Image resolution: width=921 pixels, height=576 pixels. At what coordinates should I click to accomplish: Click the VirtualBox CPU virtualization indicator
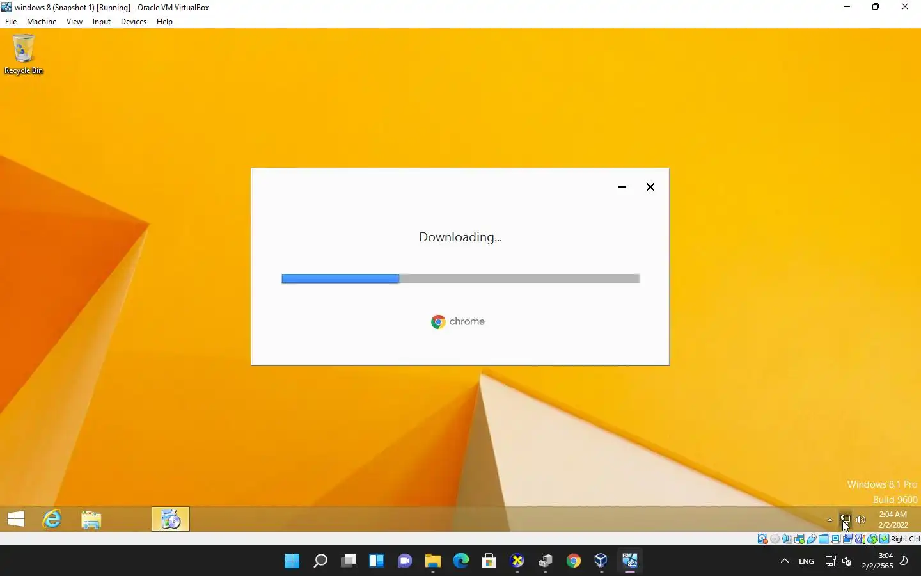(x=860, y=539)
